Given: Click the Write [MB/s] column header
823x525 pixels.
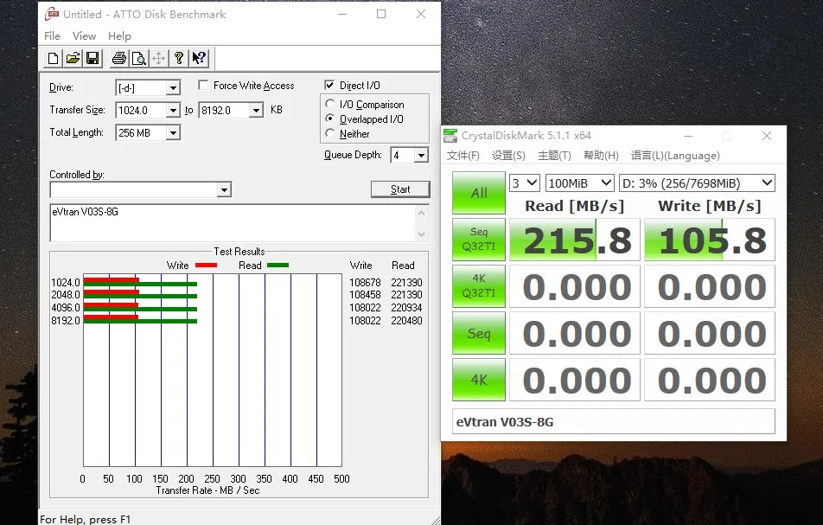Looking at the screenshot, I should point(710,206).
